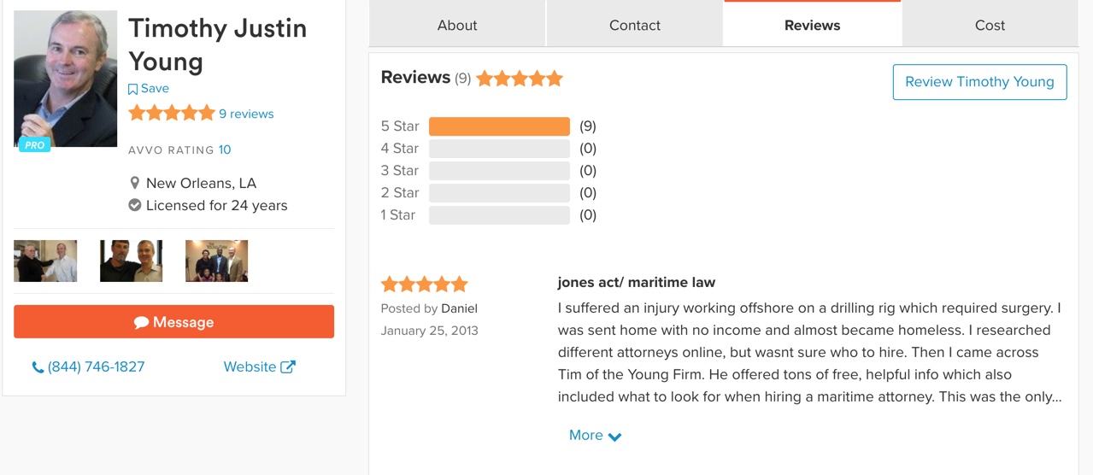Image resolution: width=1093 pixels, height=475 pixels.
Task: View the first handshake thumbnail photo
Action: [45, 261]
